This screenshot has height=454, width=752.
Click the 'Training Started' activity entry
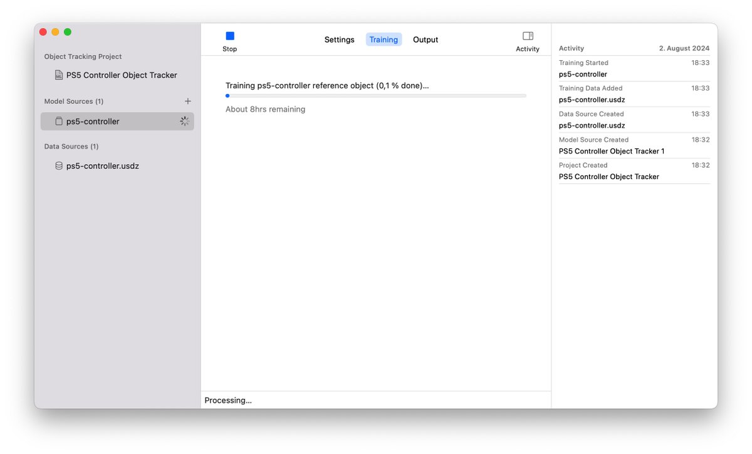pos(634,68)
